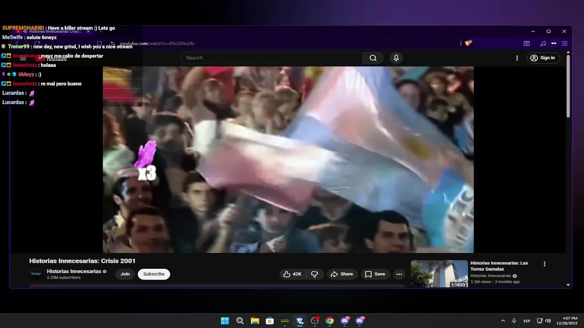Viewport: 584px width, 328px height.
Task: Open the Windows Start menu
Action: 225,321
